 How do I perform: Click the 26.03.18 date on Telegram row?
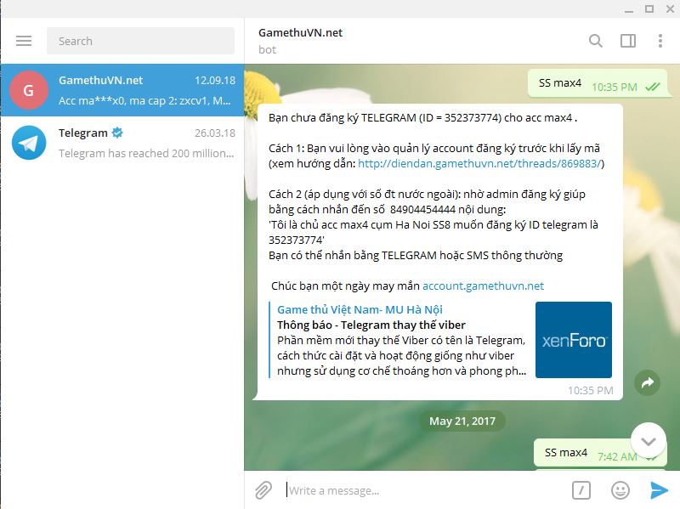tap(215, 133)
